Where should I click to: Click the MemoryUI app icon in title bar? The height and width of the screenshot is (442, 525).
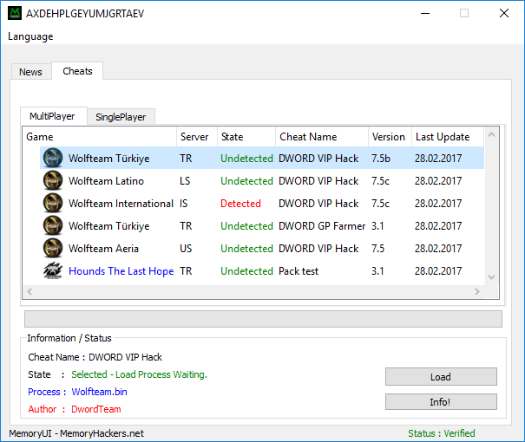pos(15,13)
